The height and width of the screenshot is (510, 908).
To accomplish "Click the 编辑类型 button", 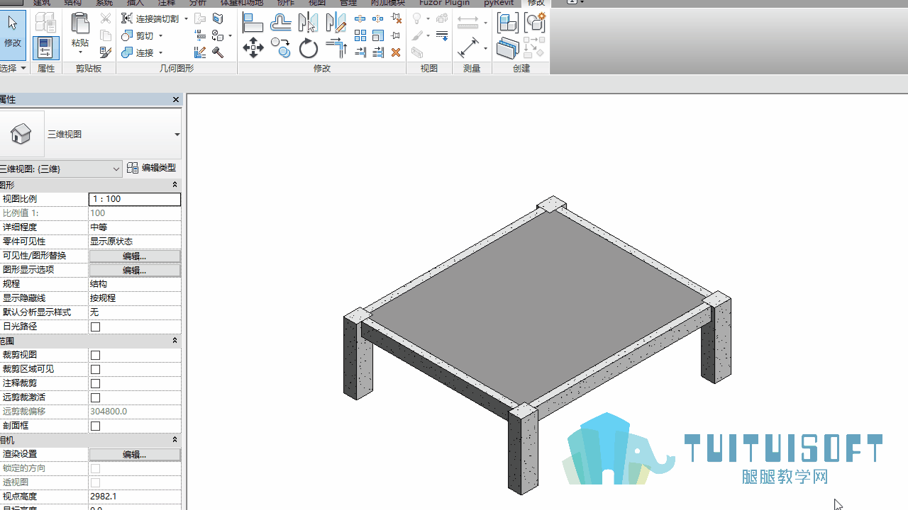I will click(x=152, y=168).
